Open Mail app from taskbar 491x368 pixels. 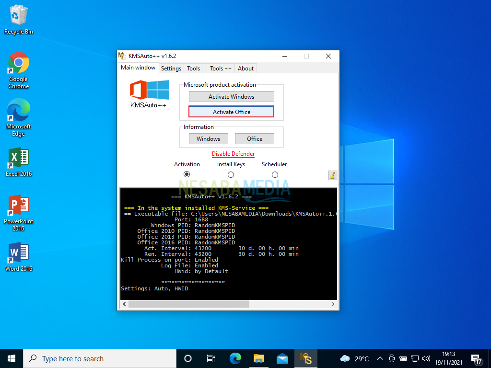[282, 358]
